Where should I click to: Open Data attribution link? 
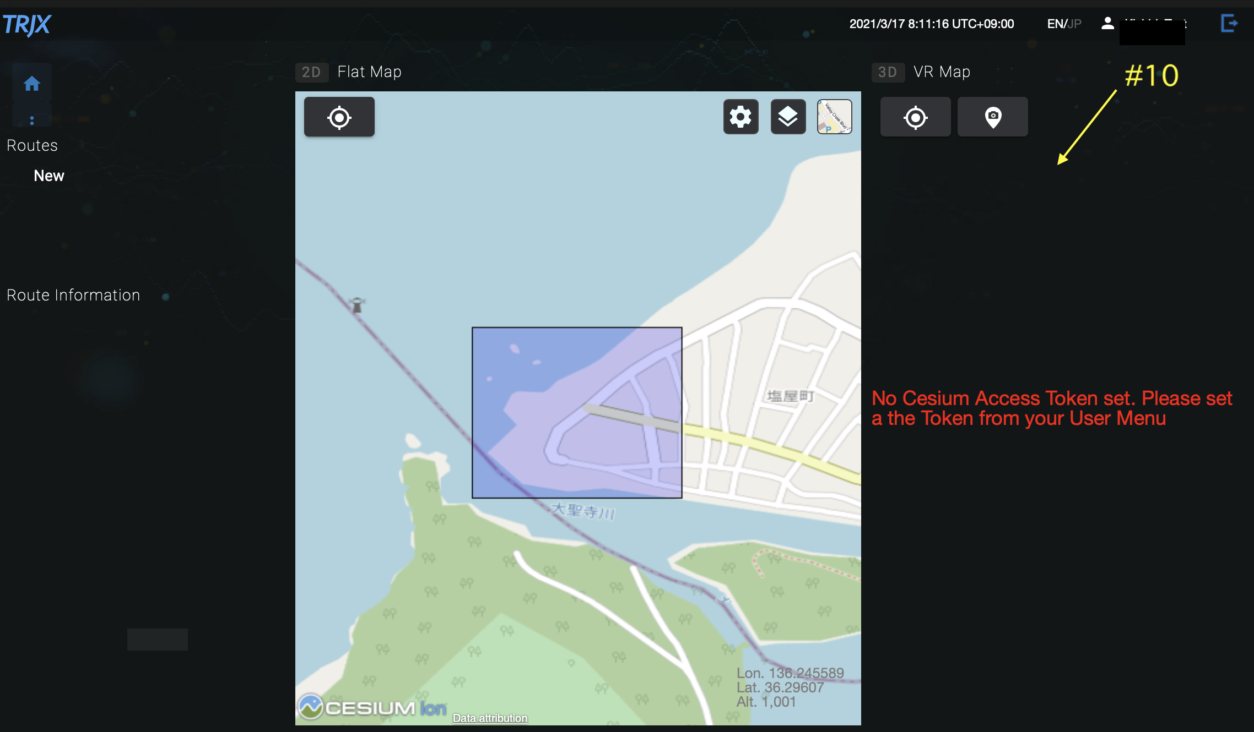pos(490,718)
